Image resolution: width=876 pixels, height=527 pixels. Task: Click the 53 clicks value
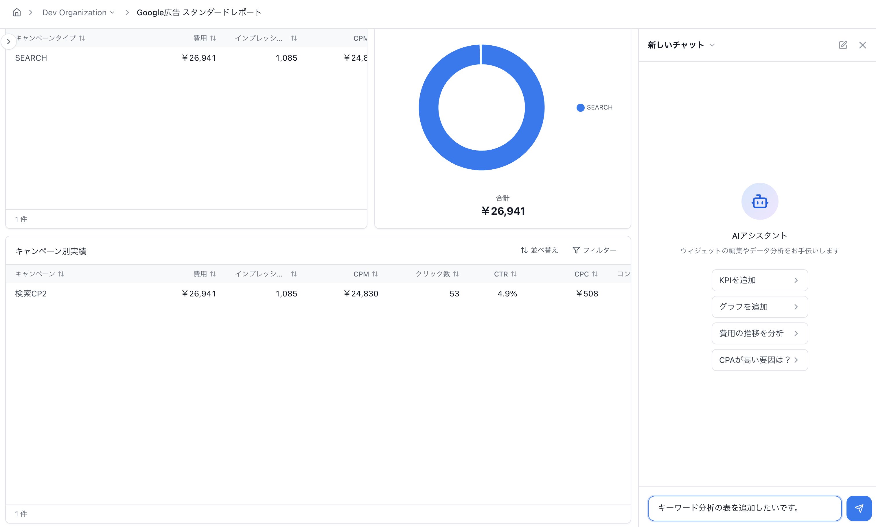pyautogui.click(x=454, y=294)
